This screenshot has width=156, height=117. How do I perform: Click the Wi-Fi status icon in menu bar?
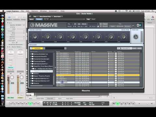coord(126,11)
